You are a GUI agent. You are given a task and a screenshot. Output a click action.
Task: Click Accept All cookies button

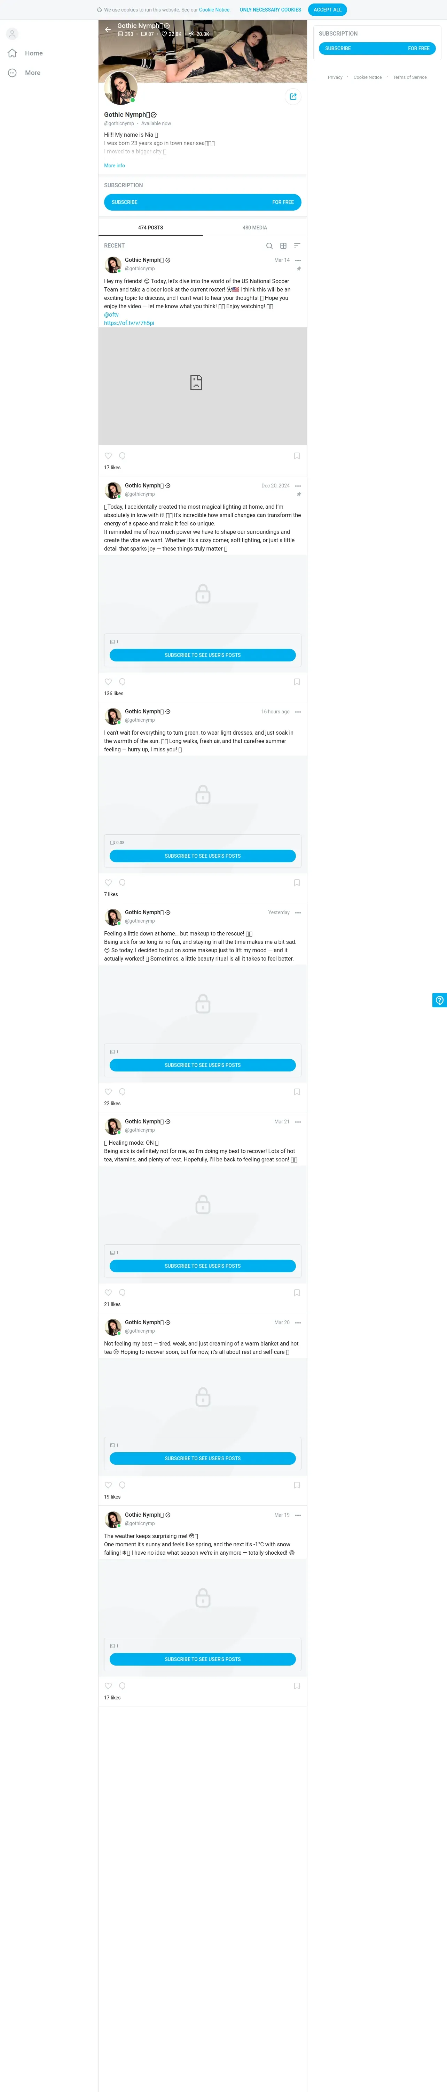328,10
